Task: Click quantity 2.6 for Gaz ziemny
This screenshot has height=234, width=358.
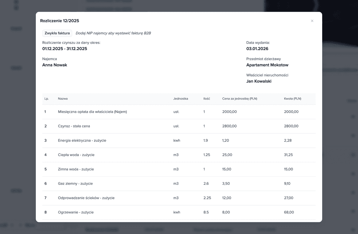Action: [206, 183]
